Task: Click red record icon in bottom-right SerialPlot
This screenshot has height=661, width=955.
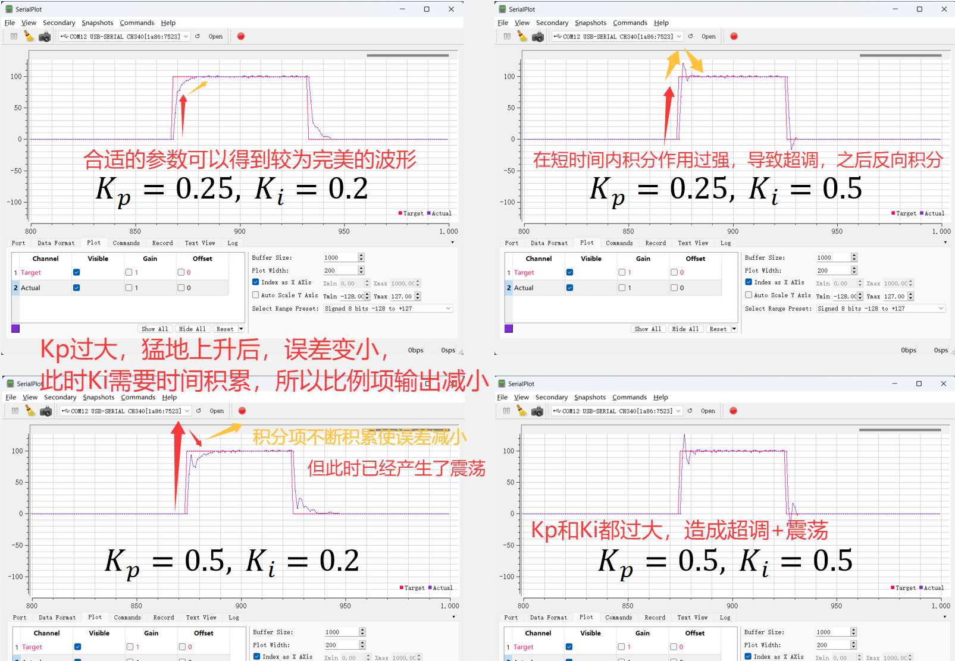Action: [734, 411]
